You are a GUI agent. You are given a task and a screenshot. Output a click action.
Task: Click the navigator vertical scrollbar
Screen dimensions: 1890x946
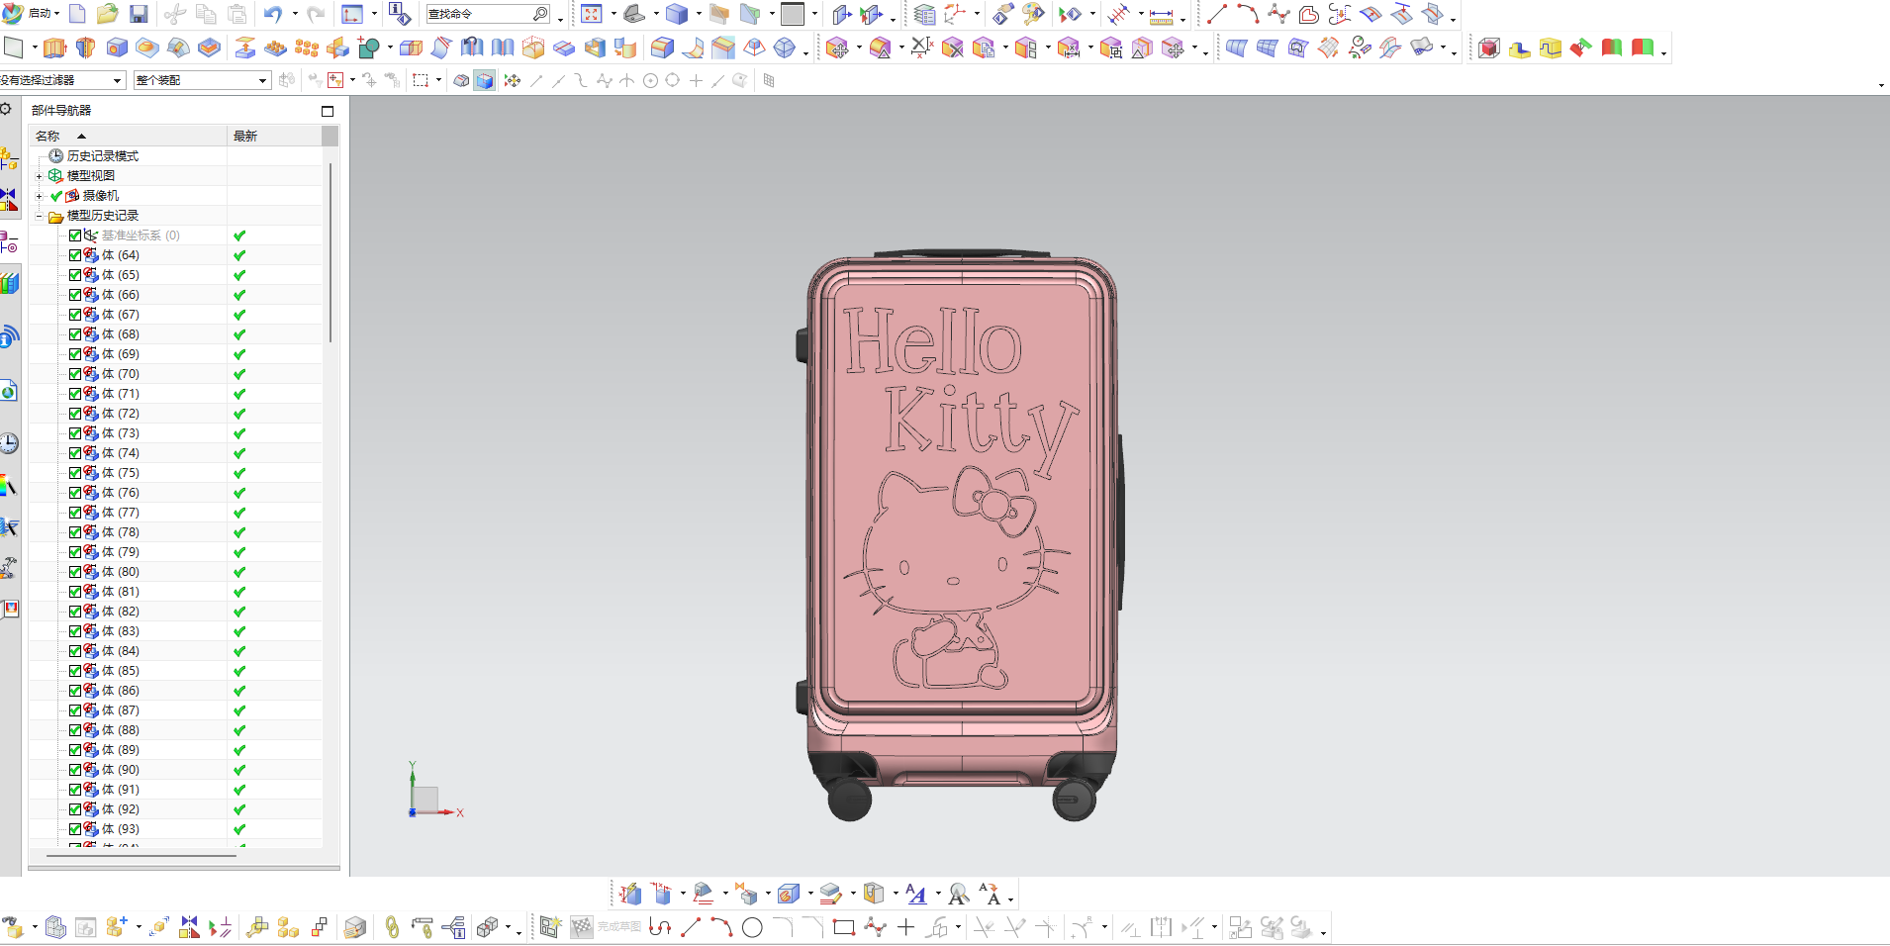click(331, 252)
